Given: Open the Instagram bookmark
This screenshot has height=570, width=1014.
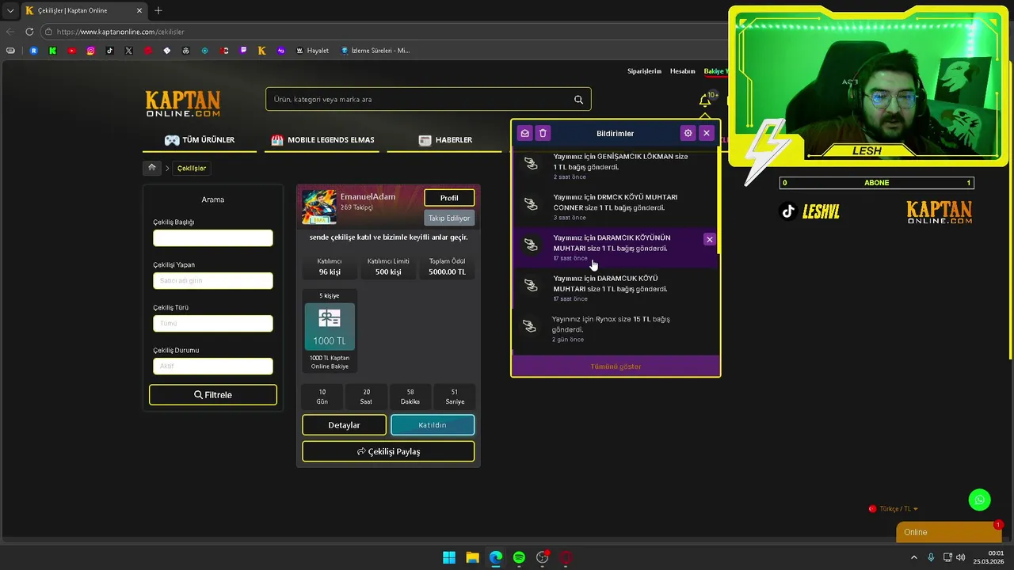Looking at the screenshot, I should point(90,51).
